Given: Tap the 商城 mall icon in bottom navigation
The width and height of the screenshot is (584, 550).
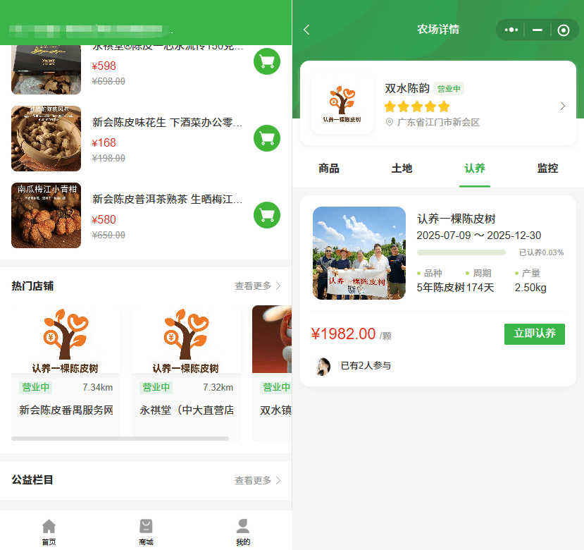Looking at the screenshot, I should (146, 530).
